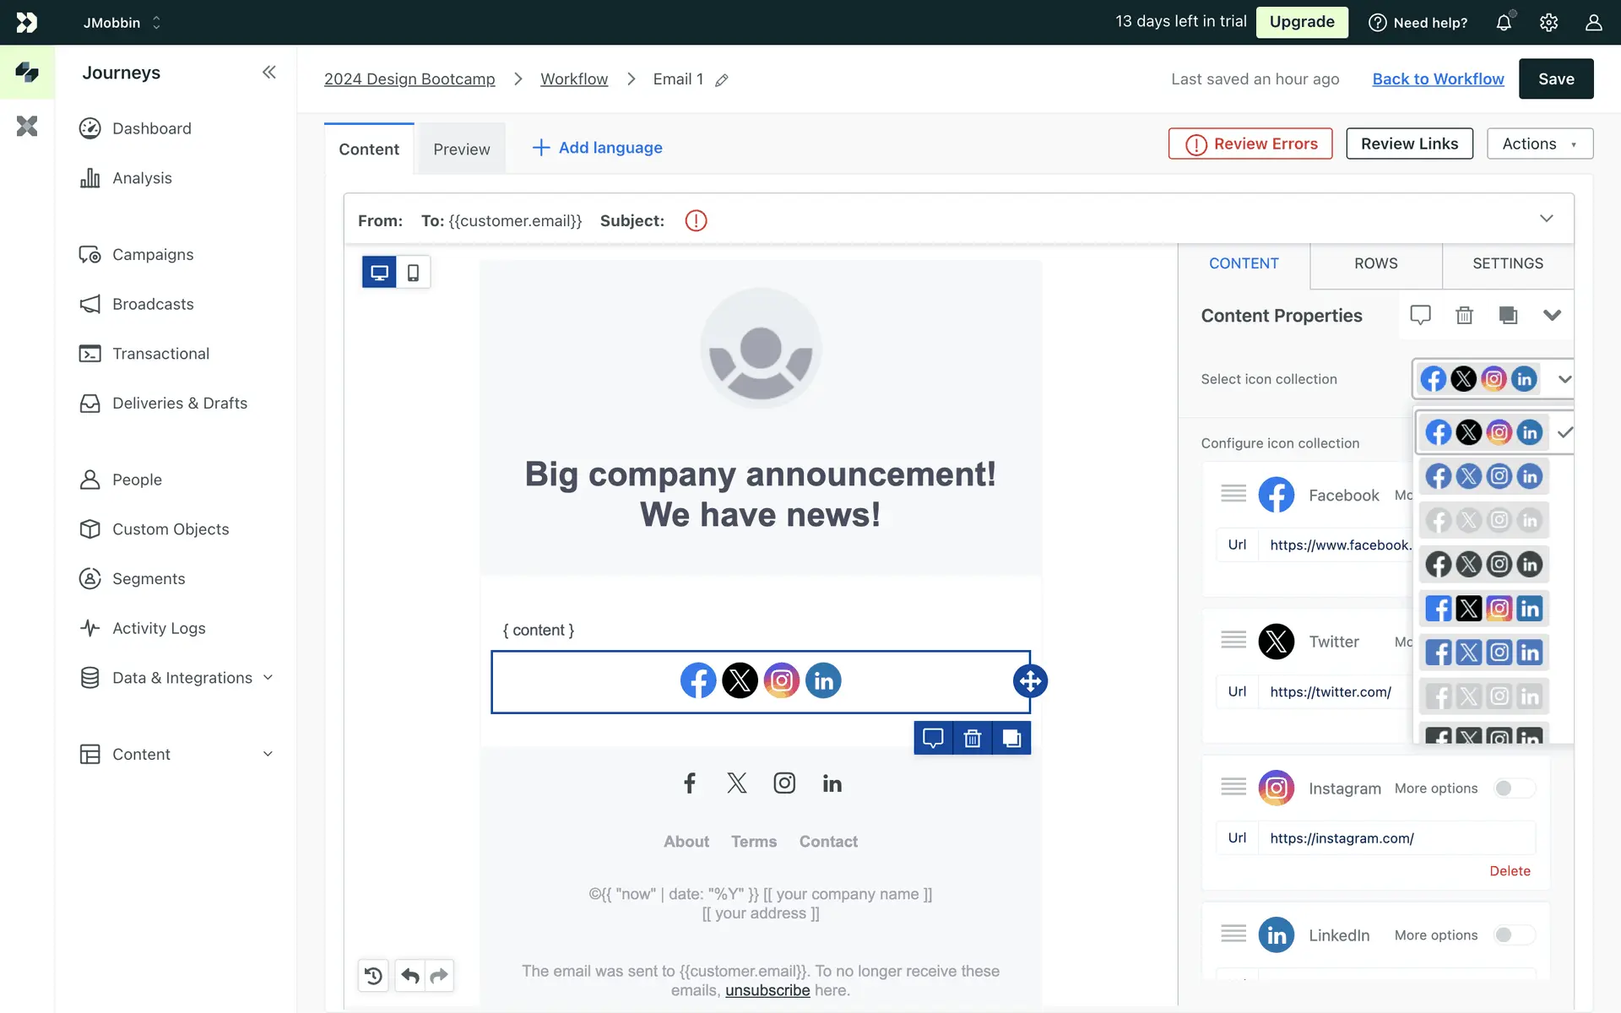
Task: Toggle Instagram More options switch
Action: [1513, 788]
